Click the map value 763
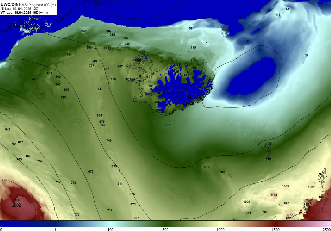Screen dimensions: 331x232 coord(19,159)
